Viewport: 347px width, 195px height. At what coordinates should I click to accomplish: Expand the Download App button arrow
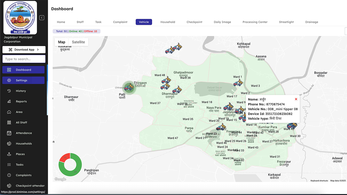(38, 50)
